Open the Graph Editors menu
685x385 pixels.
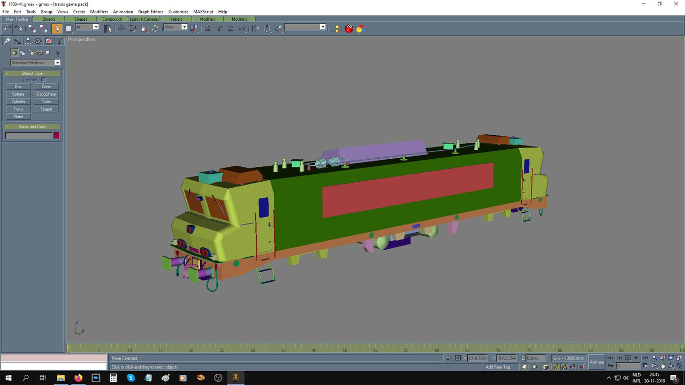point(150,11)
